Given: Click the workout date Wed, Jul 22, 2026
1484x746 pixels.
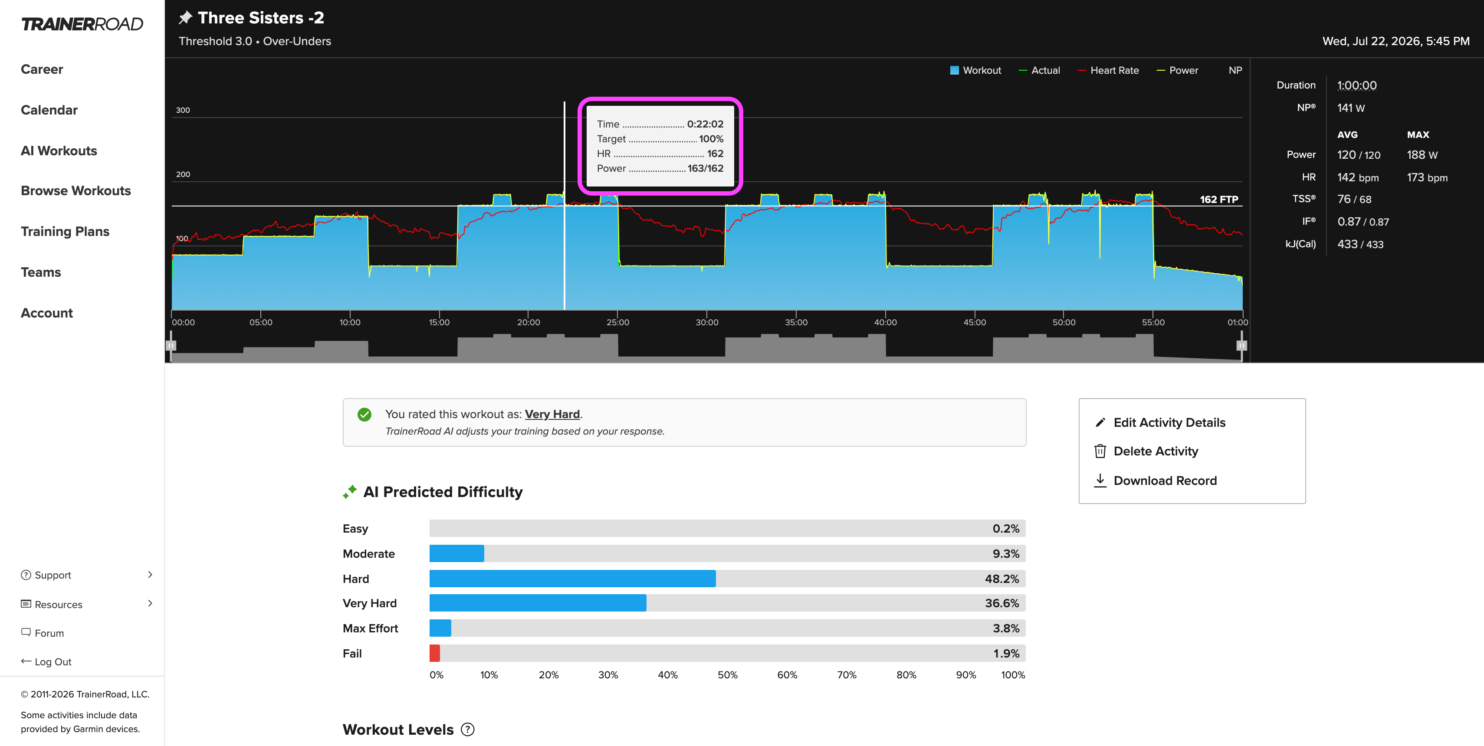Looking at the screenshot, I should (1396, 41).
